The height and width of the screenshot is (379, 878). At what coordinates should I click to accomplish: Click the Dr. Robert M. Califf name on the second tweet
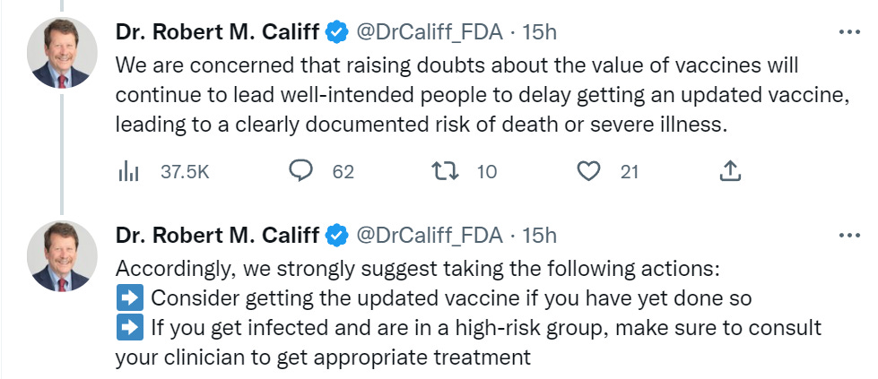click(217, 236)
